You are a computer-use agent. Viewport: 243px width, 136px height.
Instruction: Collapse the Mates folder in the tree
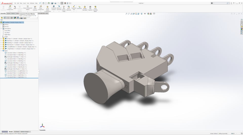[x=1, y=51]
